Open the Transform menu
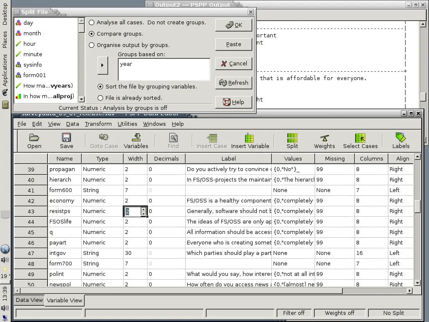Viewport: 429px width, 322px height. (x=98, y=124)
